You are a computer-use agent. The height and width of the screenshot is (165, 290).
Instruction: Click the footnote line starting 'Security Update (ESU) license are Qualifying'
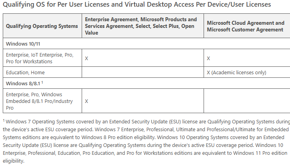coord(143,145)
